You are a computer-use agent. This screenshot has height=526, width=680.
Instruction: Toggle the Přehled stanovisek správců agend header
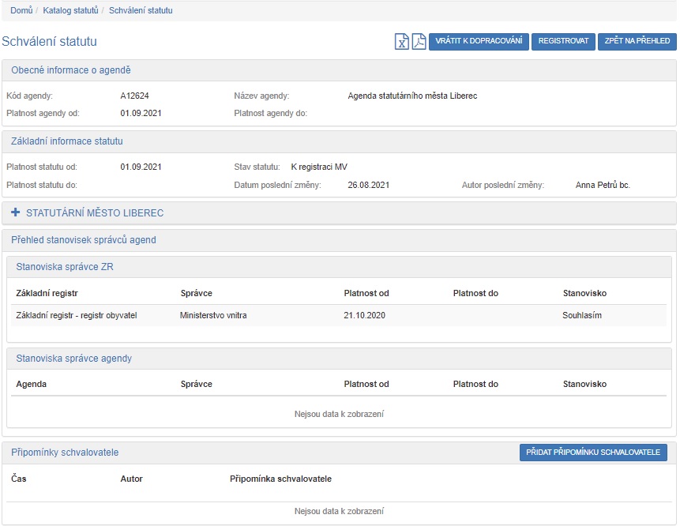click(84, 239)
